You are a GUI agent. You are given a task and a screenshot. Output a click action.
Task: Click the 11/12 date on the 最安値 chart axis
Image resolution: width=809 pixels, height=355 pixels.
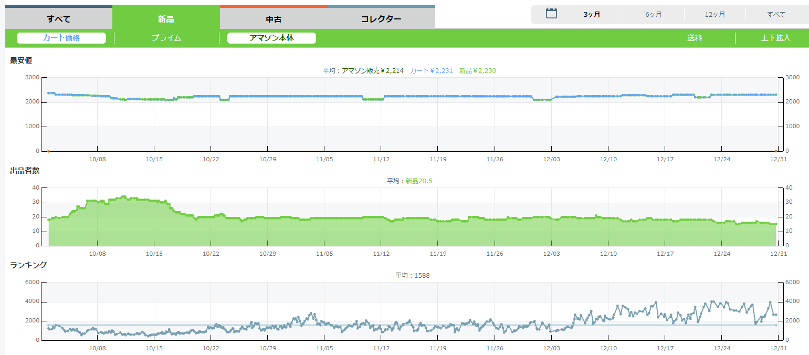pos(381,159)
